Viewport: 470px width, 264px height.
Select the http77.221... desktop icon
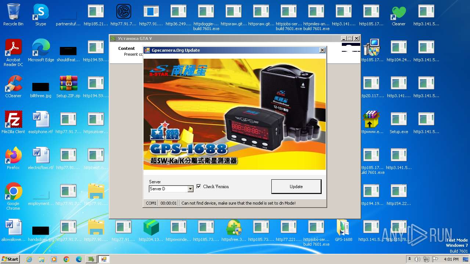pyautogui.click(x=289, y=231)
